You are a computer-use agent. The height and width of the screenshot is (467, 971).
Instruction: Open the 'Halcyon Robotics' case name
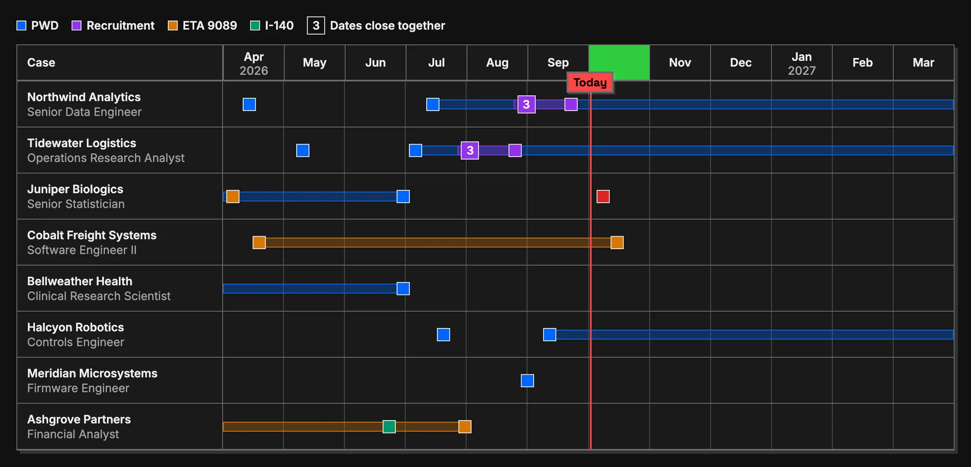click(76, 327)
